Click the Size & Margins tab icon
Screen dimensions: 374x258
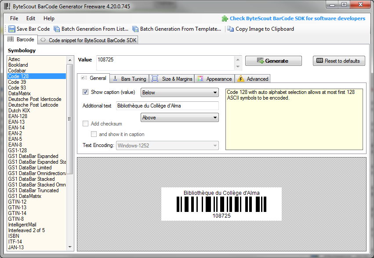[155, 79]
